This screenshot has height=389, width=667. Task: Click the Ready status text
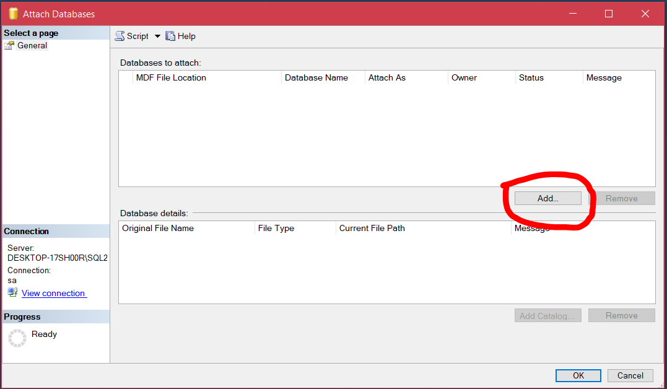pos(44,334)
